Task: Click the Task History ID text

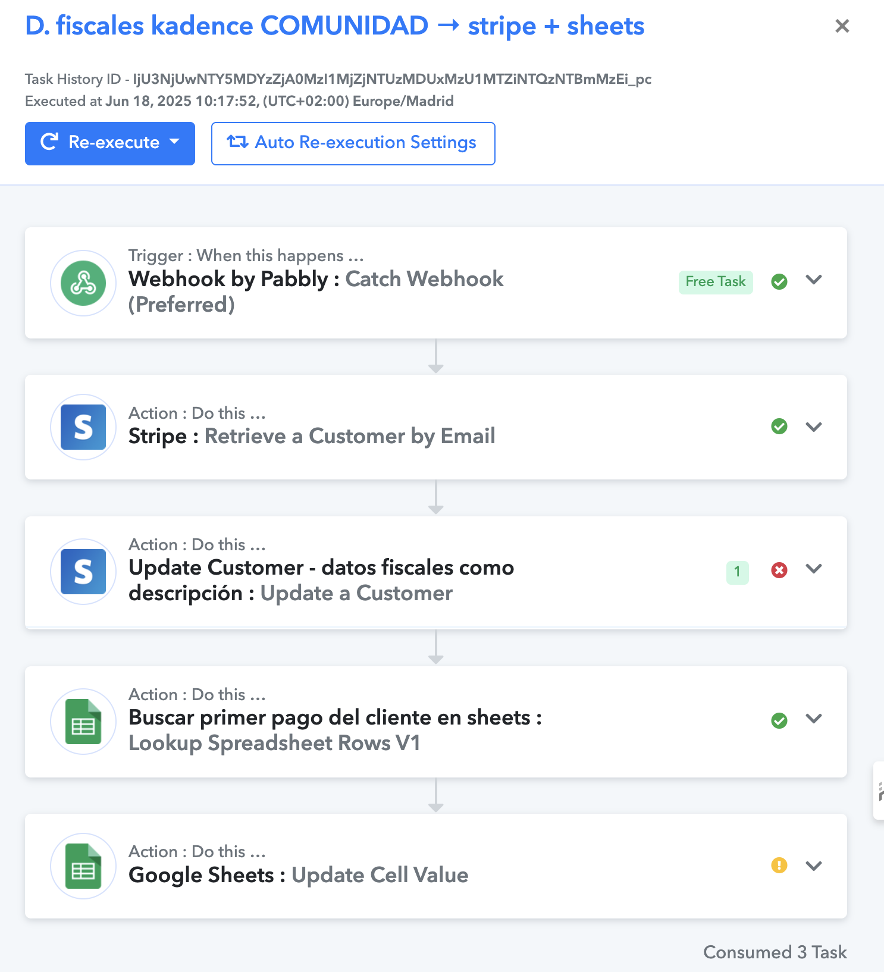Action: point(338,79)
